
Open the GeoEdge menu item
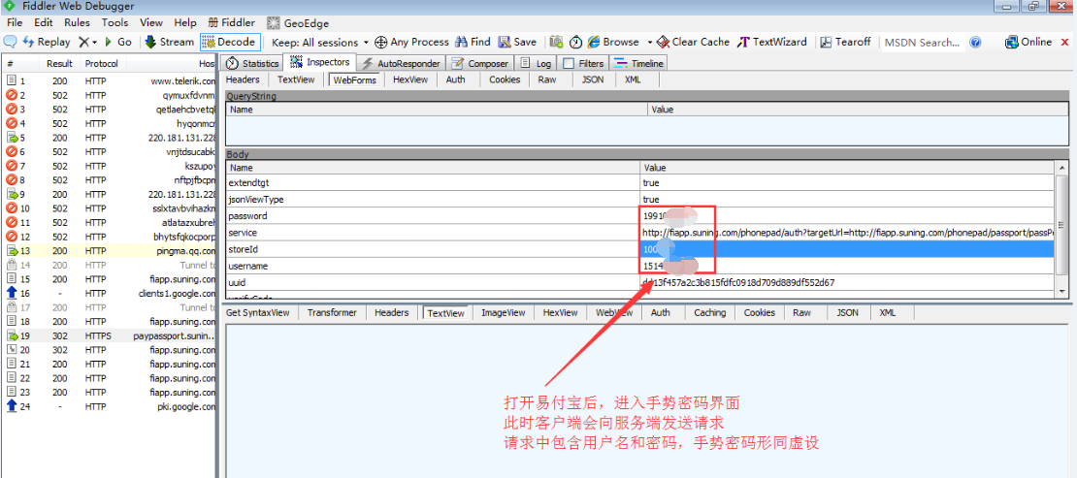click(298, 22)
